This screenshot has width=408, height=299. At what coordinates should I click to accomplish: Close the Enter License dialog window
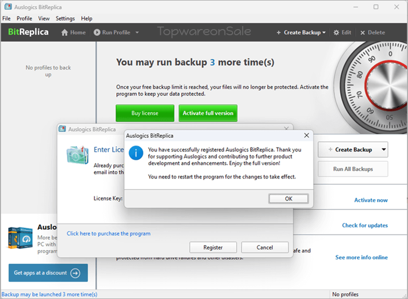click(286, 129)
